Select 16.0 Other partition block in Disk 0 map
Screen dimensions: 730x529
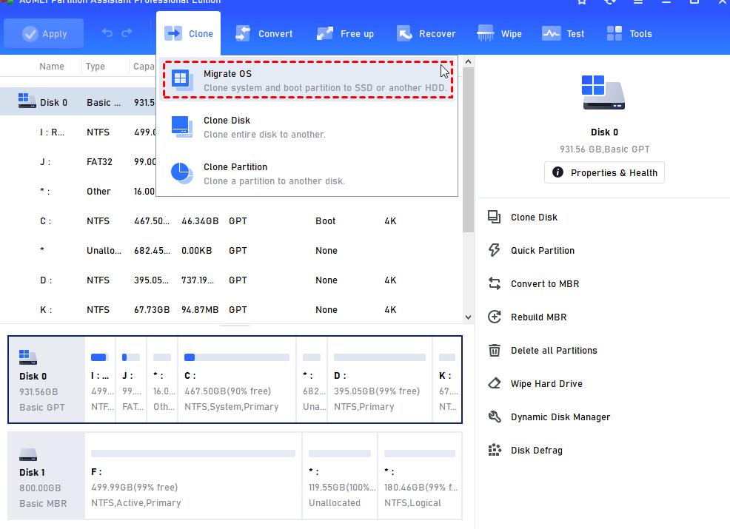(162, 380)
